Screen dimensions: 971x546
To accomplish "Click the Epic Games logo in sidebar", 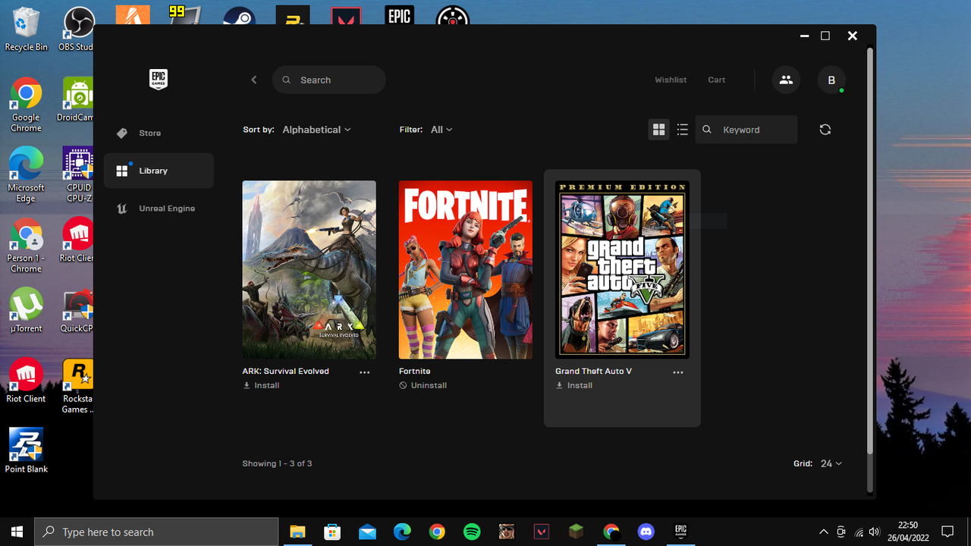I will (158, 80).
